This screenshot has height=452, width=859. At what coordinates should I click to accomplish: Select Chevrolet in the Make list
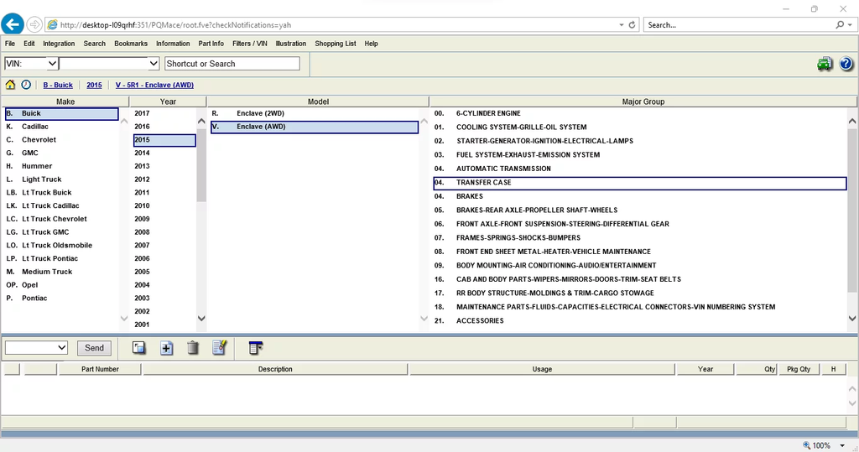pyautogui.click(x=39, y=140)
